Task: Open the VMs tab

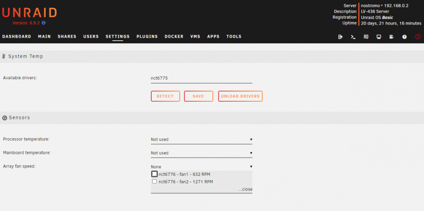Action: point(195,36)
